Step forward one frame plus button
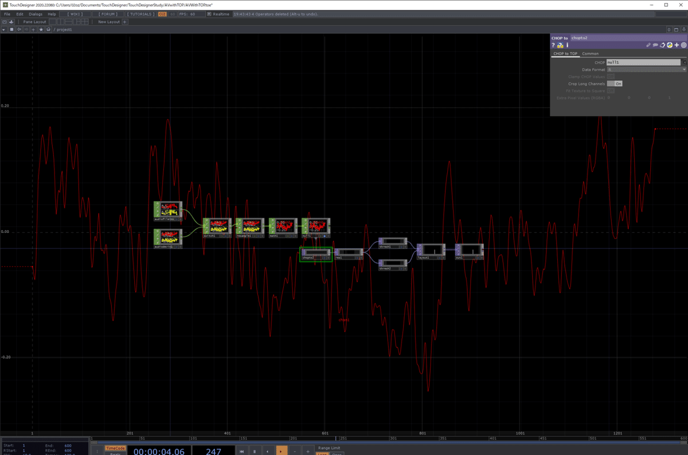Screen dimensions: 688x455 [x=308, y=451]
